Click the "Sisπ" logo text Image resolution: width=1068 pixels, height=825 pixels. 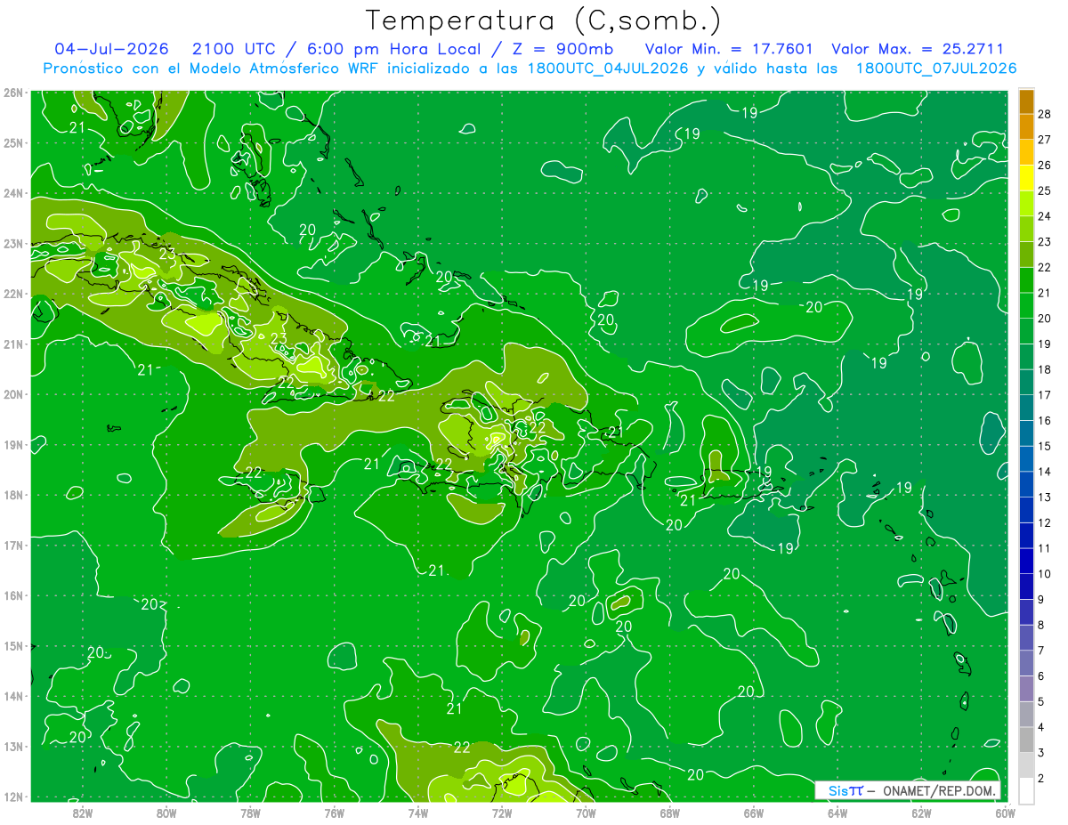(x=845, y=790)
